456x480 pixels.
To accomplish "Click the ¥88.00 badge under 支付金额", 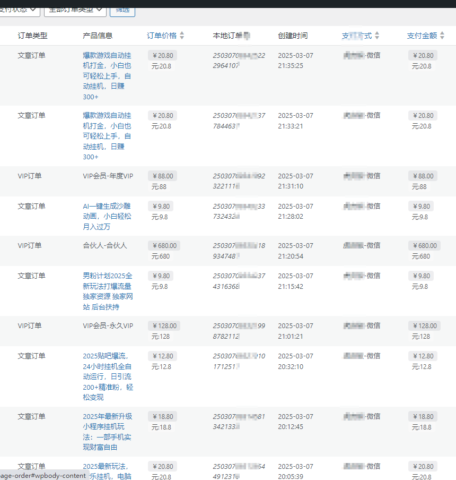I will [x=423, y=176].
